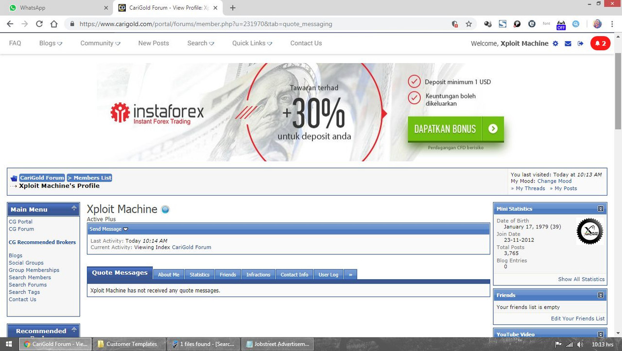622x351 pixels.
Task: Go to browser home page icon
Action: tap(54, 24)
